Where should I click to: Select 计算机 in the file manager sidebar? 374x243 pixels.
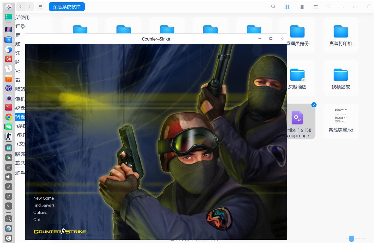20,99
